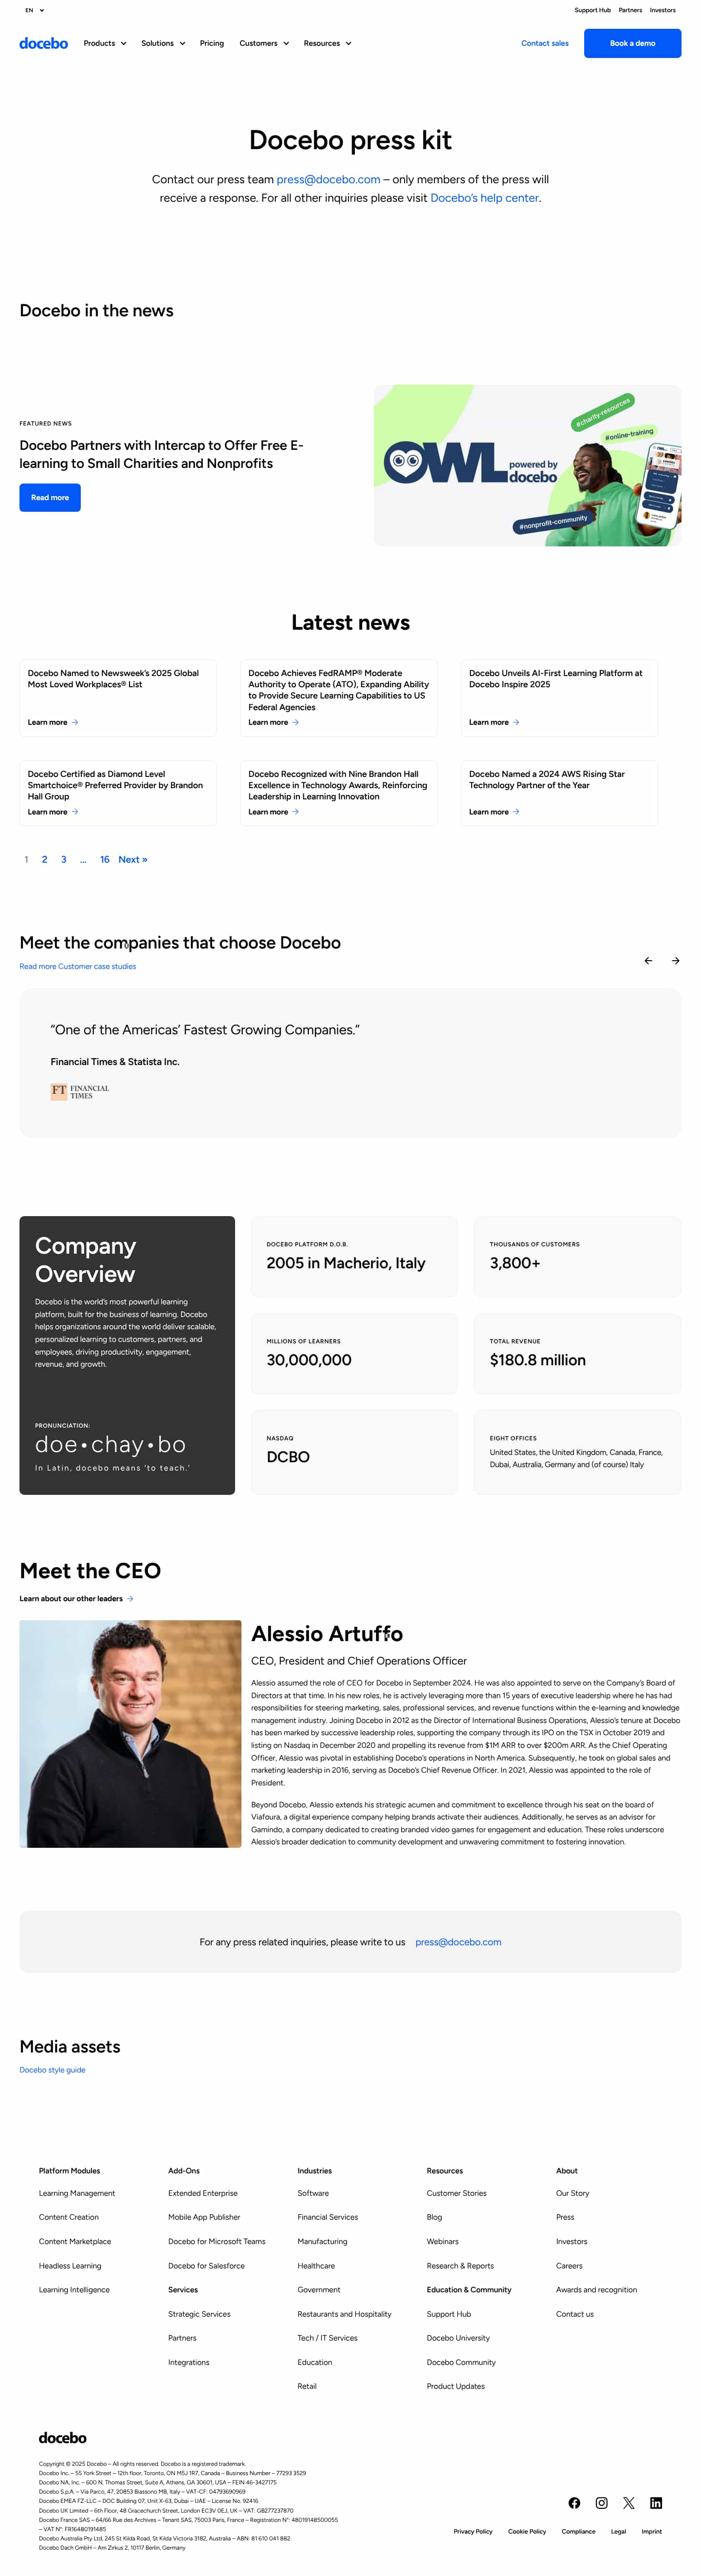Show previous customer quote with left arrow
Image resolution: width=701 pixels, height=2576 pixels.
pyautogui.click(x=648, y=960)
